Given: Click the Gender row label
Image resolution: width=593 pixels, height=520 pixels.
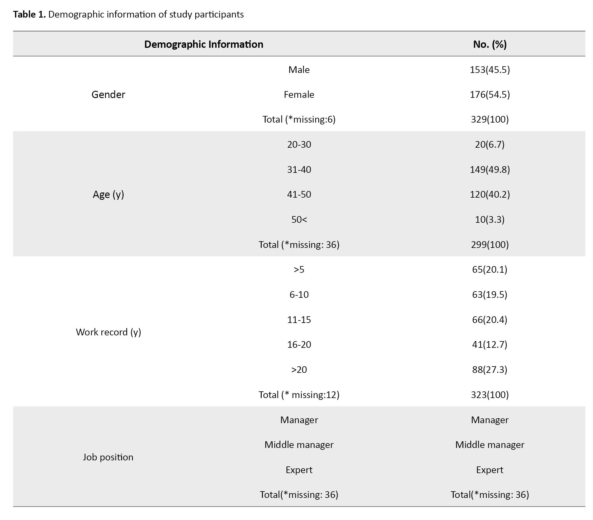Looking at the screenshot, I should (108, 94).
